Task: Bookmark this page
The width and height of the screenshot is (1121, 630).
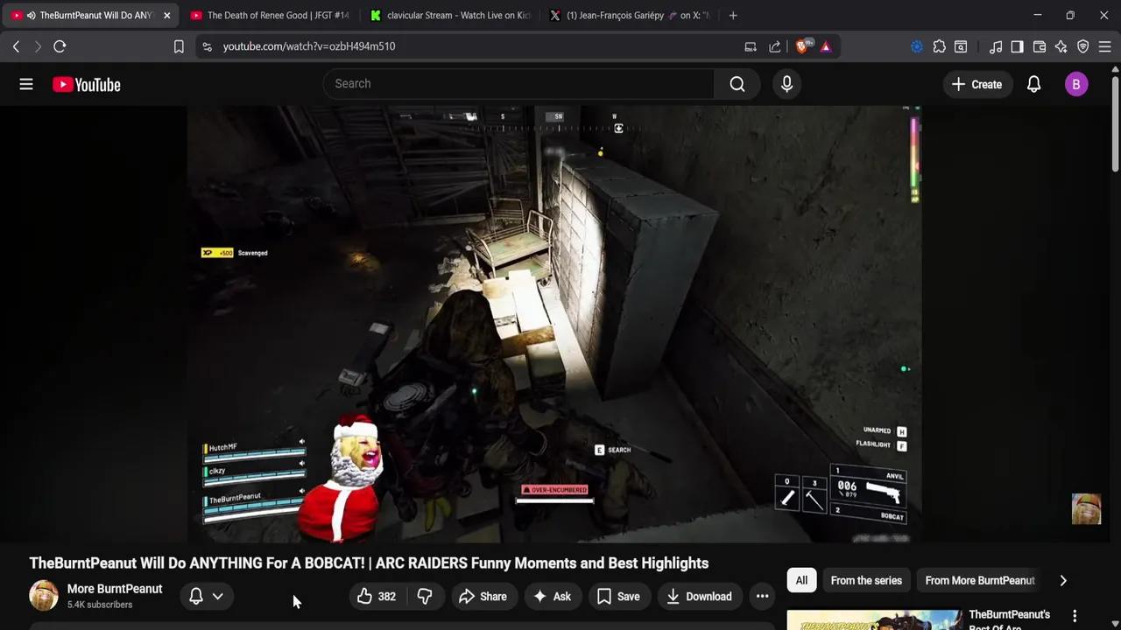Action: point(179,46)
